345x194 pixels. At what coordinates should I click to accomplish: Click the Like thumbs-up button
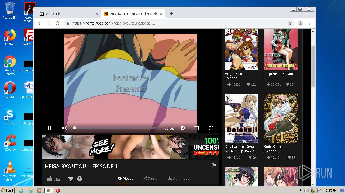(x=54, y=179)
